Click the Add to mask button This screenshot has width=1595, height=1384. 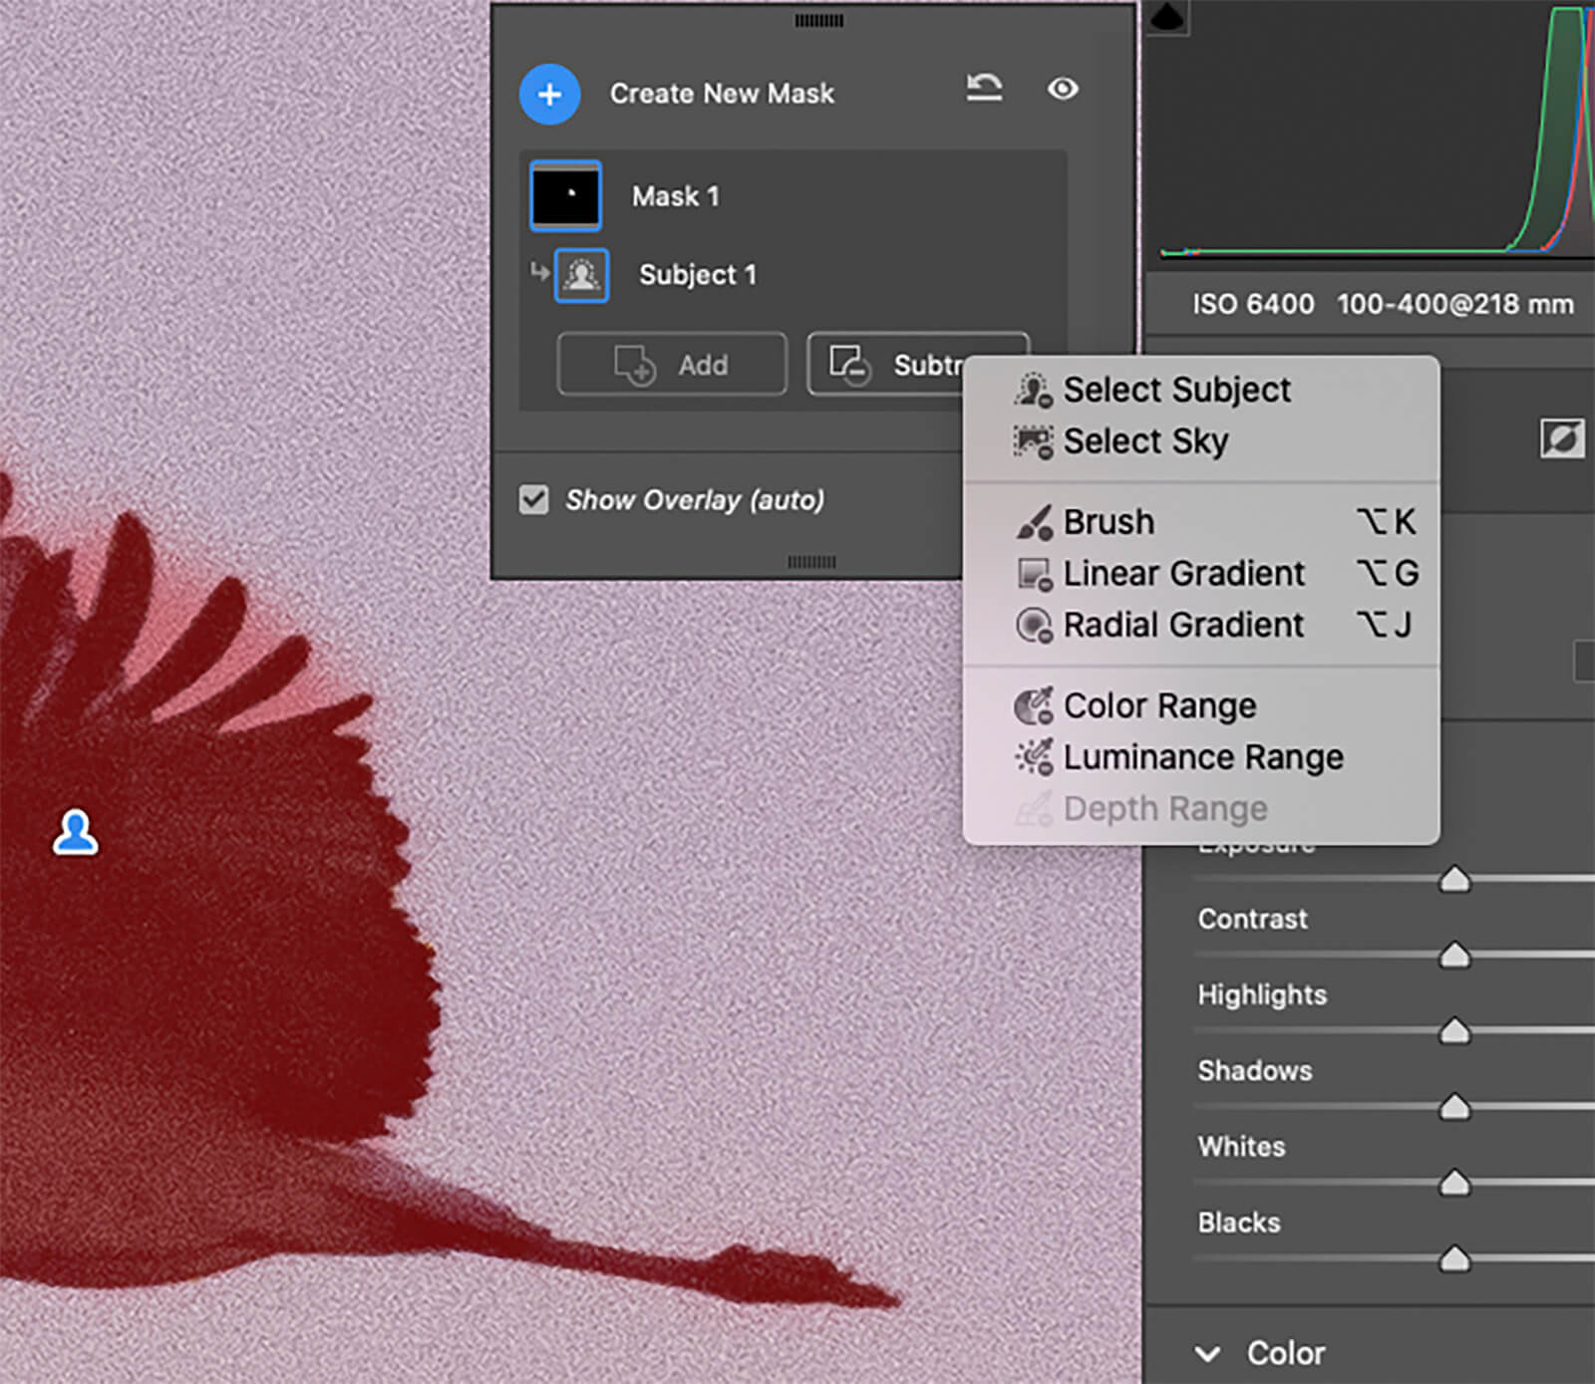coord(672,365)
